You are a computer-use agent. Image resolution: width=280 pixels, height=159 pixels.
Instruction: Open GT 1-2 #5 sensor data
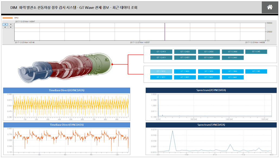256,52
